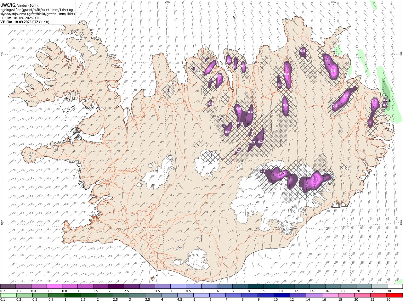Click the '0.1' scale label in the rain row

[3, 299]
